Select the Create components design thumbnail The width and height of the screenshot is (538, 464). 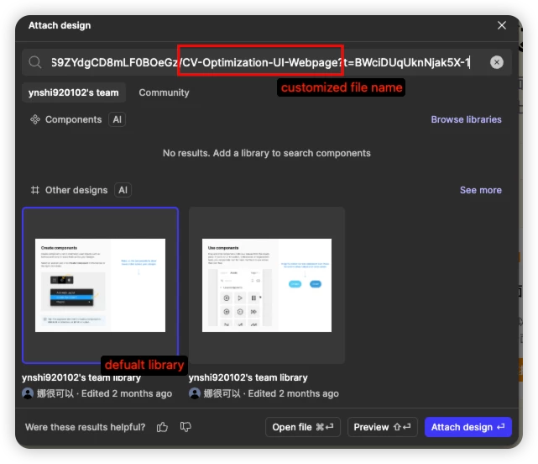(100, 285)
